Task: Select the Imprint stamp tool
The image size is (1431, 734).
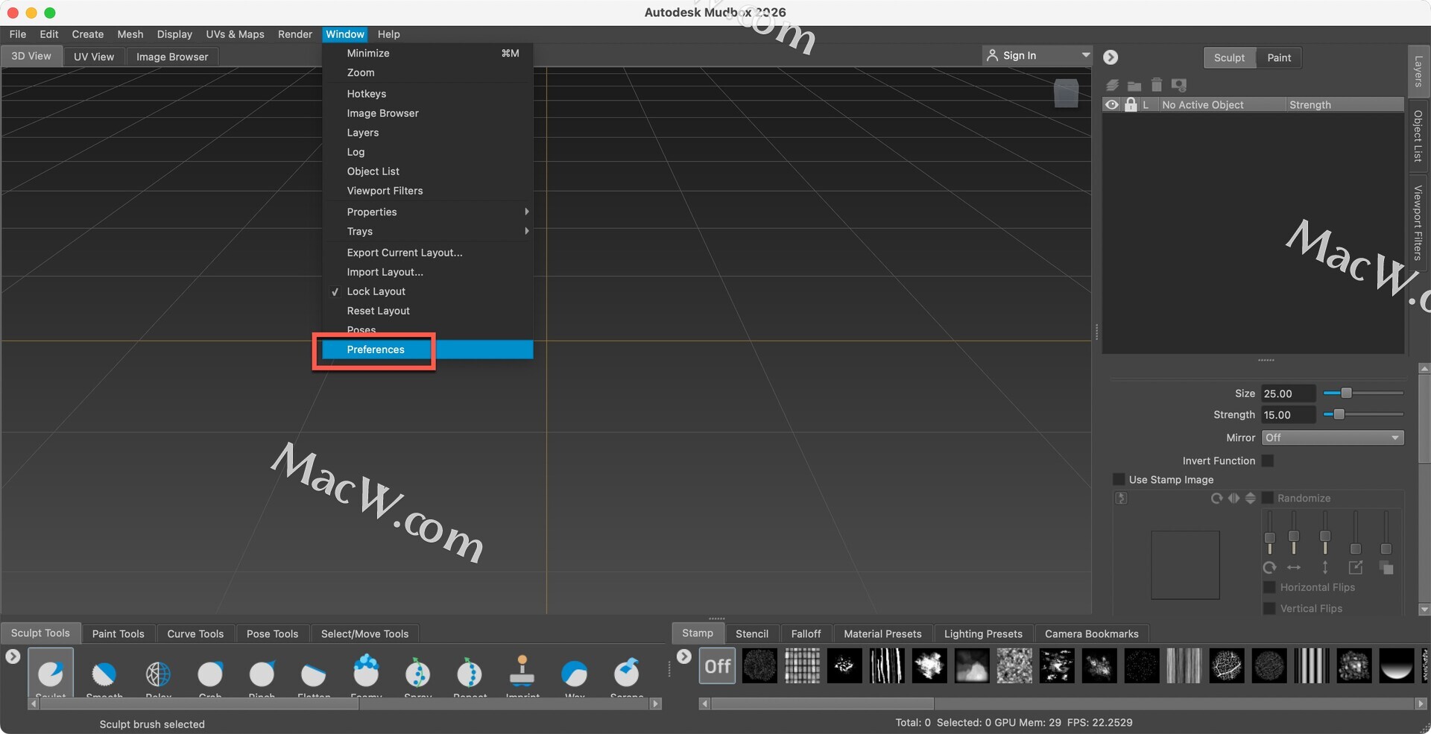Action: (x=522, y=674)
